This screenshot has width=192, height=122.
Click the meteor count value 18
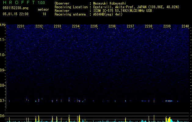tap(44, 14)
